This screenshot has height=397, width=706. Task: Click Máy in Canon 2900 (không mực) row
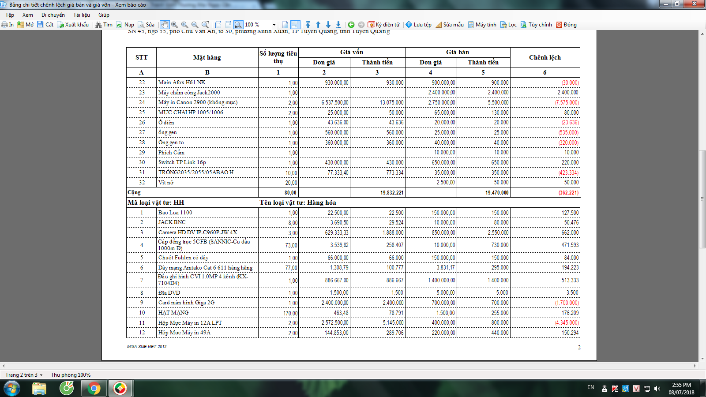click(353, 102)
